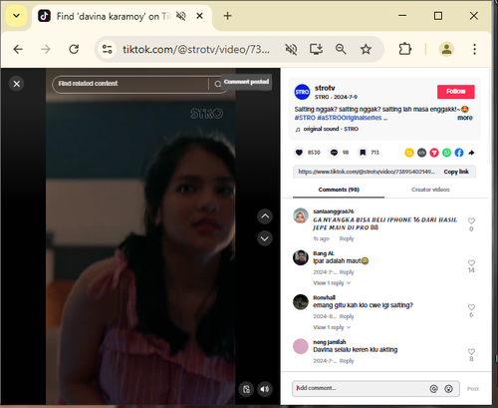Reload the TikTok page
This screenshot has width=498, height=408.
pyautogui.click(x=74, y=49)
